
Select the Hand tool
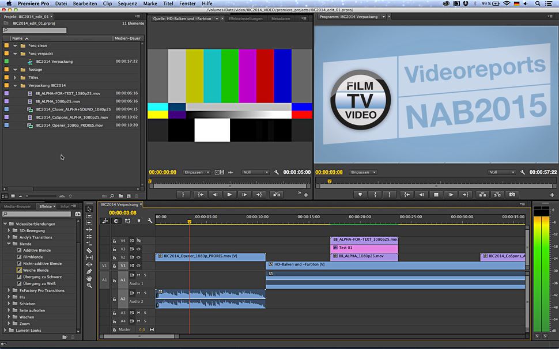(x=89, y=278)
